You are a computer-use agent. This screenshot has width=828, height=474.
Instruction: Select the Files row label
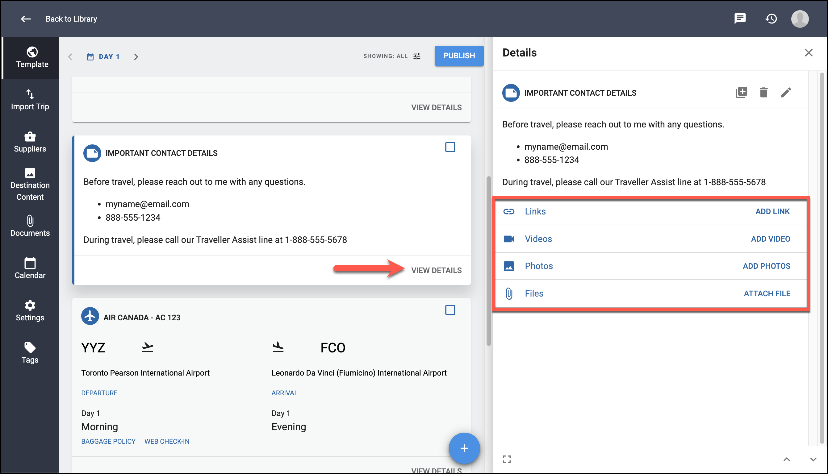pyautogui.click(x=534, y=294)
